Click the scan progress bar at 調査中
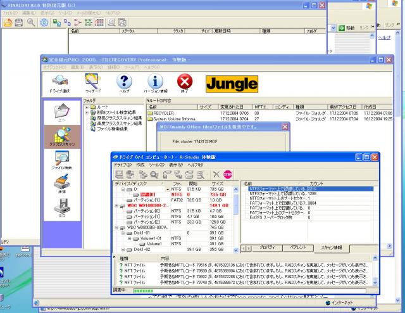The image size is (405, 313). 152,291
